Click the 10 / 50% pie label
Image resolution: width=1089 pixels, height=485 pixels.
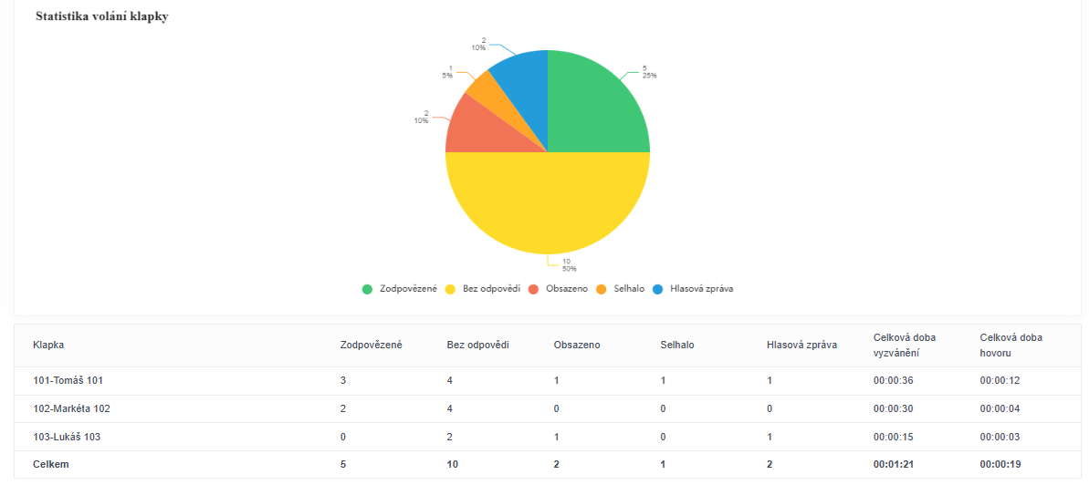570,264
